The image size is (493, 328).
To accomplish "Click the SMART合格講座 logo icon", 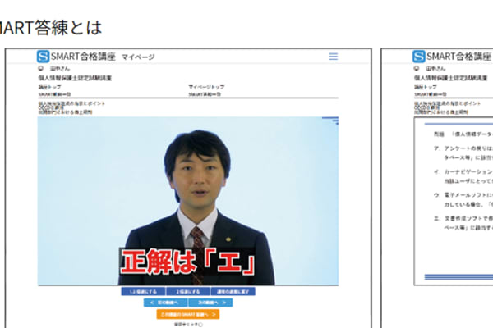I will tap(43, 57).
